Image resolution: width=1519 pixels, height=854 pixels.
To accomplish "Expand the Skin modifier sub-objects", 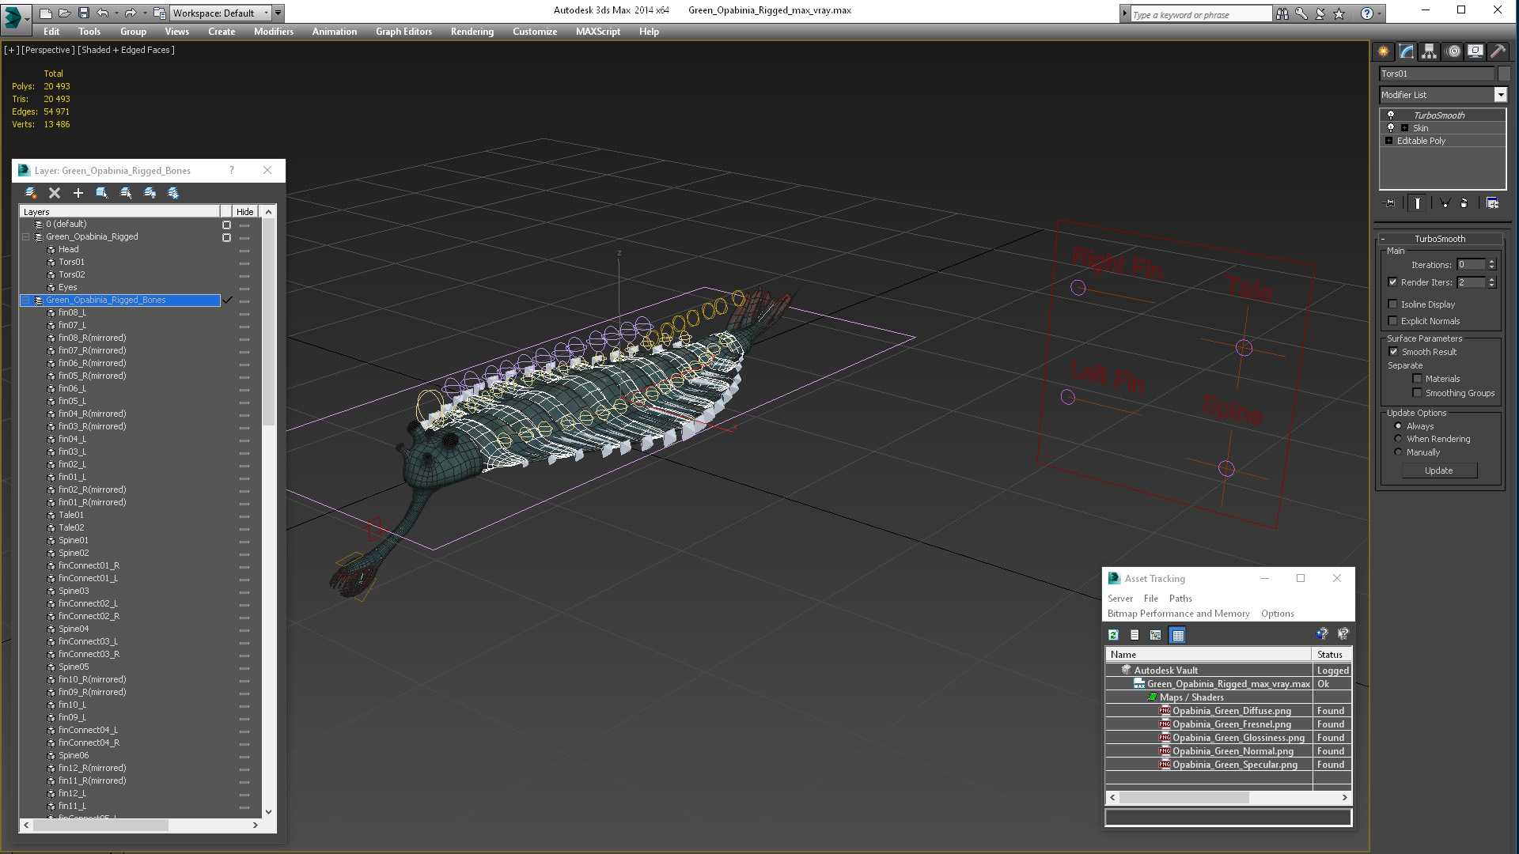I will tap(1404, 128).
